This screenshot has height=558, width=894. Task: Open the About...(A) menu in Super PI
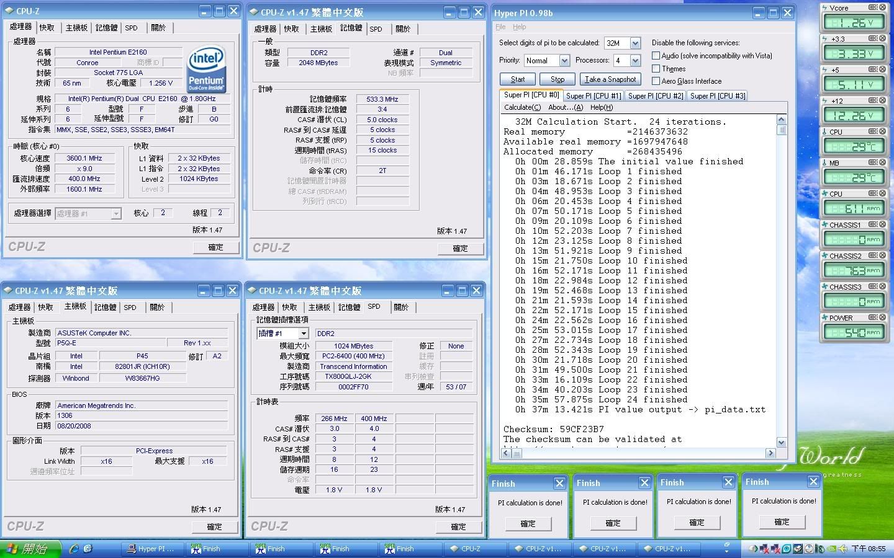coord(566,107)
